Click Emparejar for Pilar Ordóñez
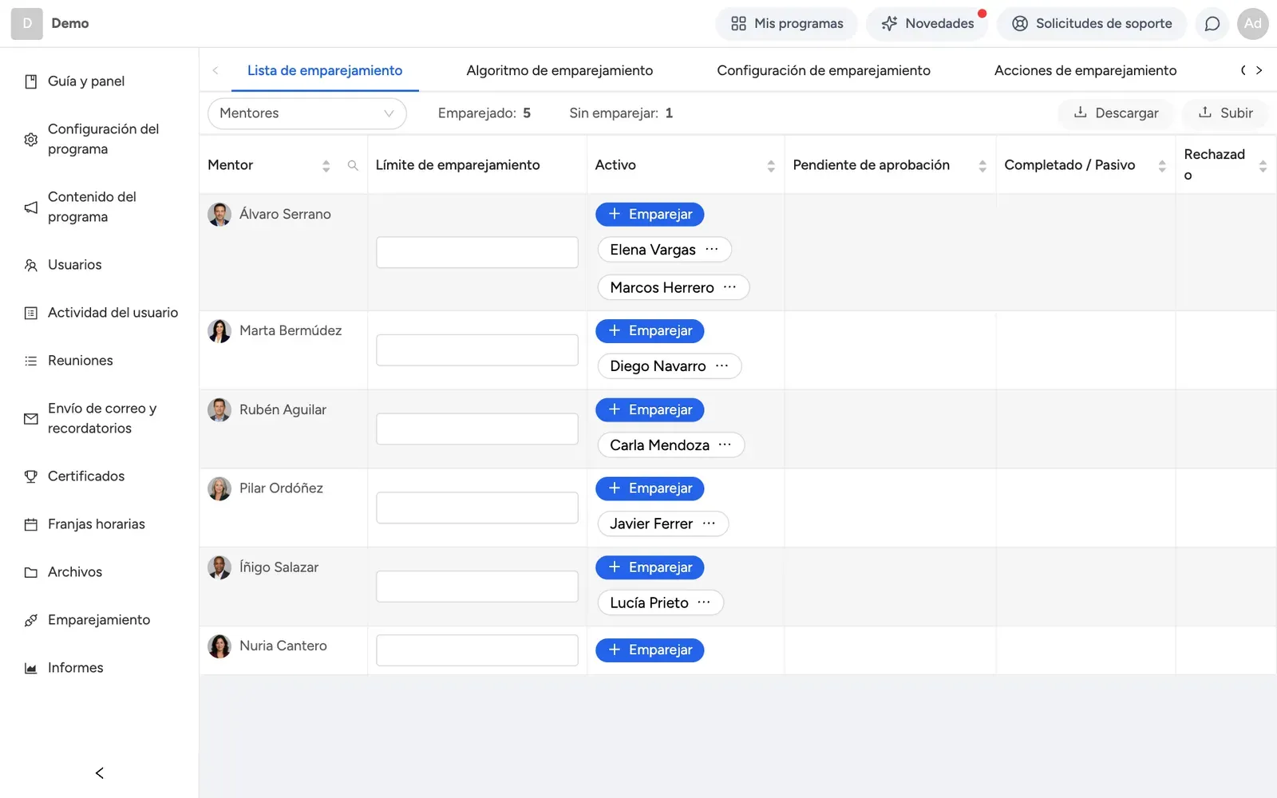1277x798 pixels. pyautogui.click(x=650, y=488)
